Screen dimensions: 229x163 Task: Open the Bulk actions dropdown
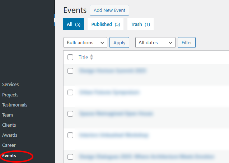85,42
